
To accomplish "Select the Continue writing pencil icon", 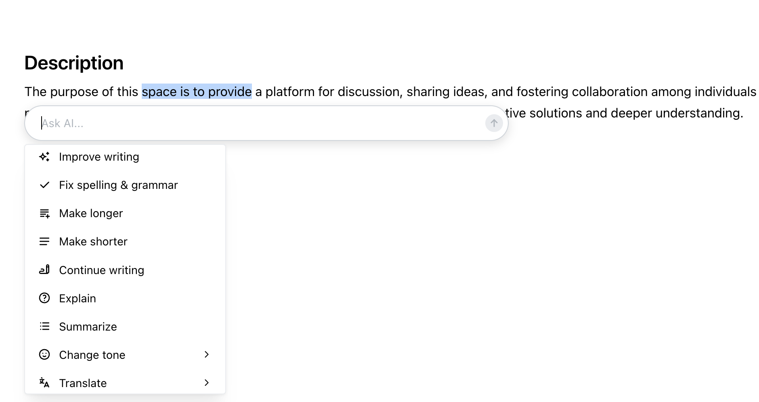I will [44, 270].
